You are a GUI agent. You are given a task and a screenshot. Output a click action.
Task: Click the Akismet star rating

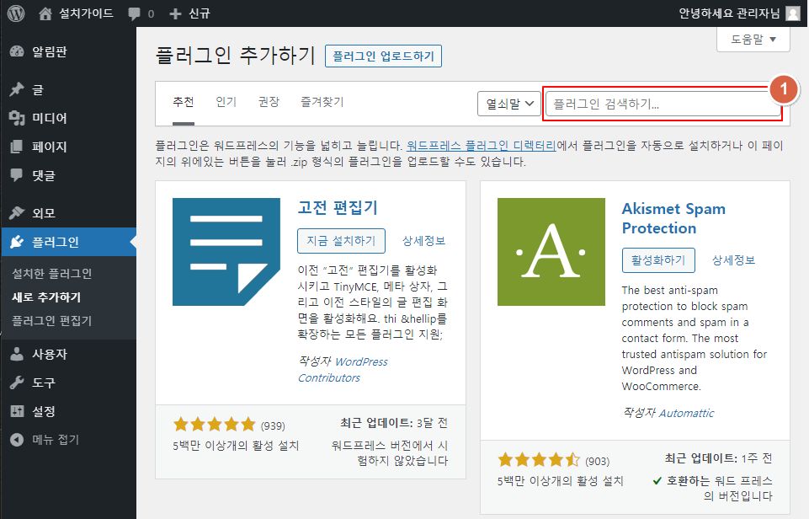point(539,460)
